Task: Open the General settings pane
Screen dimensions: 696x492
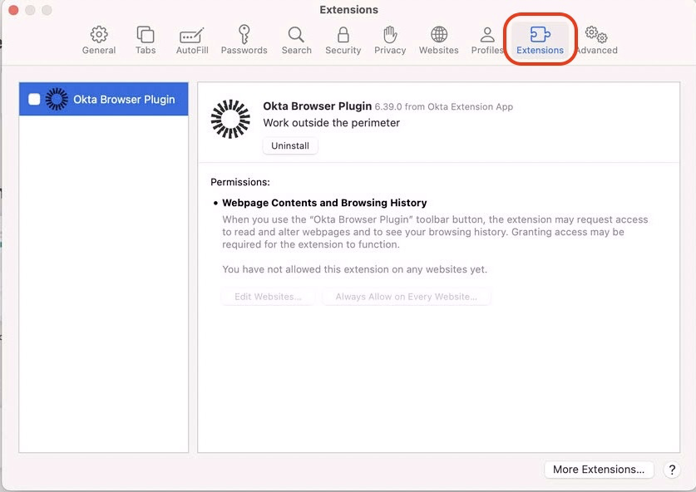Action: pos(99,40)
